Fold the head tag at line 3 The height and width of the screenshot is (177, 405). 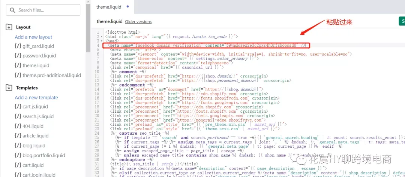(102, 41)
